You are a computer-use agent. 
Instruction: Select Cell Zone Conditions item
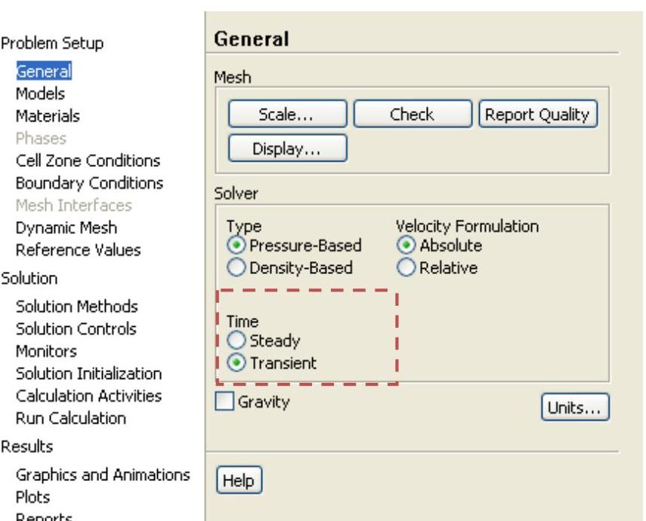[x=88, y=161]
